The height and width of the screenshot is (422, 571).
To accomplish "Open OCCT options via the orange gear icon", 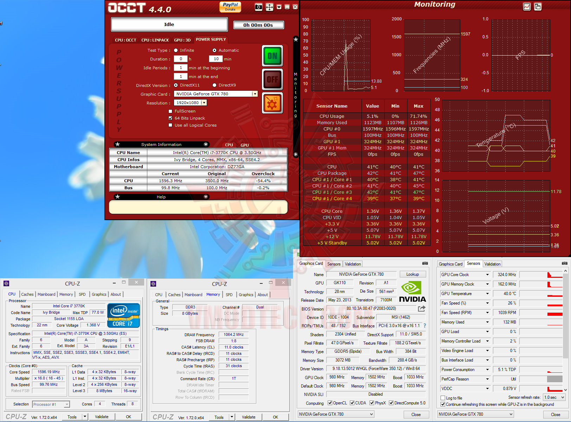I will (x=272, y=103).
